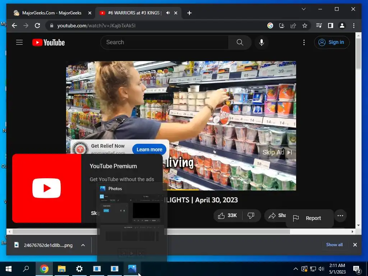The image size is (368, 276).
Task: Open the Photos app taskbar icon
Action: [132, 269]
